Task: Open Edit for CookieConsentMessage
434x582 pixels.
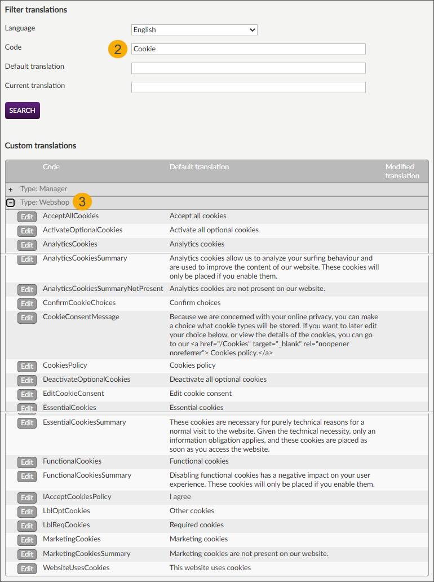Action: pos(27,318)
